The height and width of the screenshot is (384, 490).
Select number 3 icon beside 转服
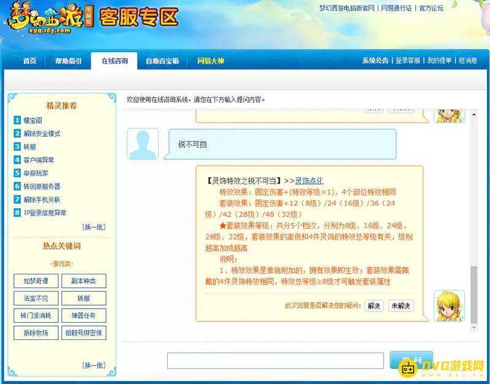tap(17, 146)
